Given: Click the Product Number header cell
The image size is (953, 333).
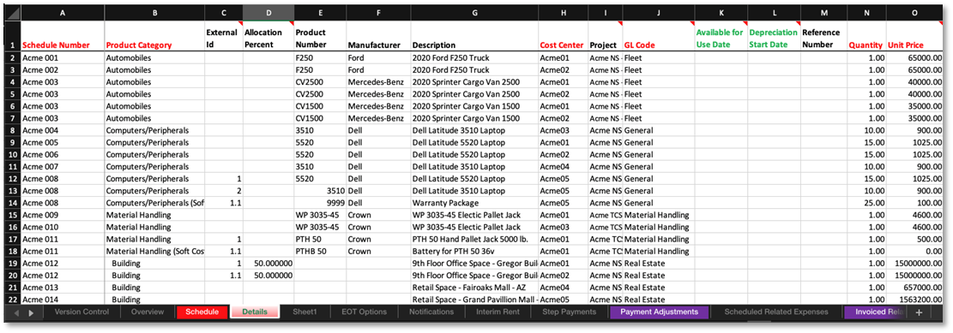Looking at the screenshot, I should click(x=320, y=37).
